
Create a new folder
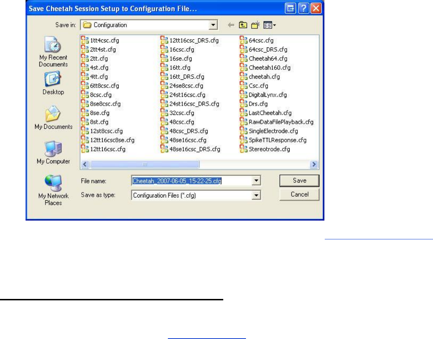tap(255, 25)
